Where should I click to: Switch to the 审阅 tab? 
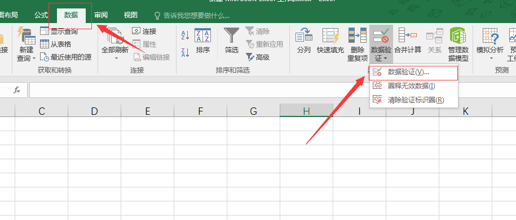pyautogui.click(x=101, y=15)
